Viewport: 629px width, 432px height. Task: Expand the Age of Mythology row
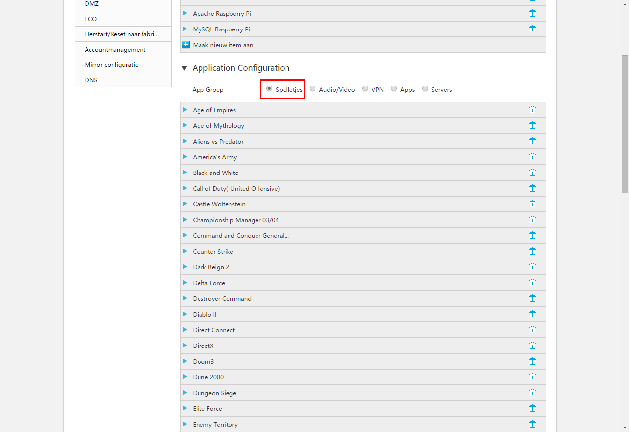point(185,125)
